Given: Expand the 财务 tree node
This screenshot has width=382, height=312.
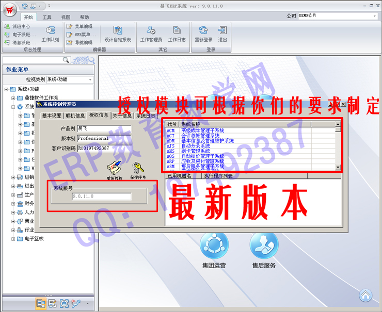Looking at the screenshot, I should tap(13, 204).
